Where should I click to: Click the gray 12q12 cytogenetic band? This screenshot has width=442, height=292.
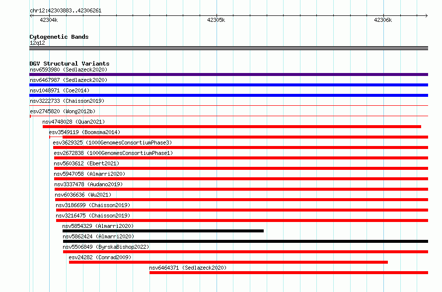pyautogui.click(x=228, y=48)
